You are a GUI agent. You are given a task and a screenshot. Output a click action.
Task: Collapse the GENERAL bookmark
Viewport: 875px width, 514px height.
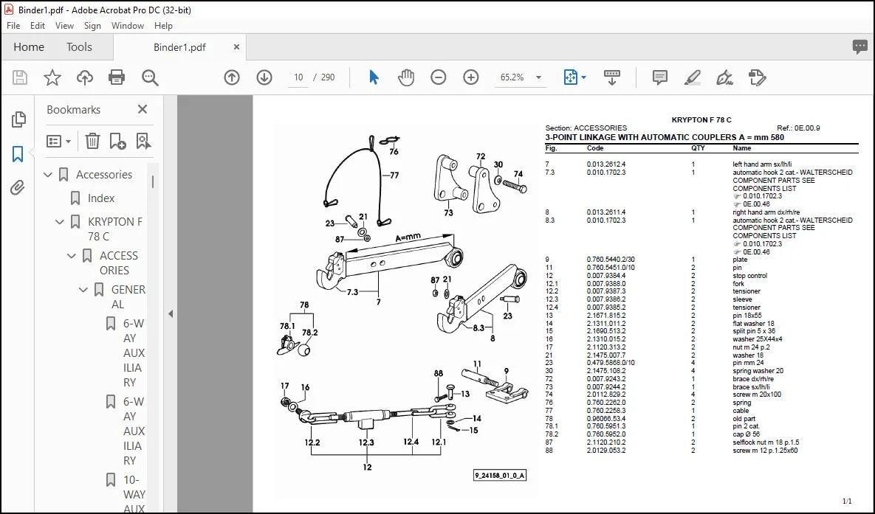pyautogui.click(x=83, y=290)
